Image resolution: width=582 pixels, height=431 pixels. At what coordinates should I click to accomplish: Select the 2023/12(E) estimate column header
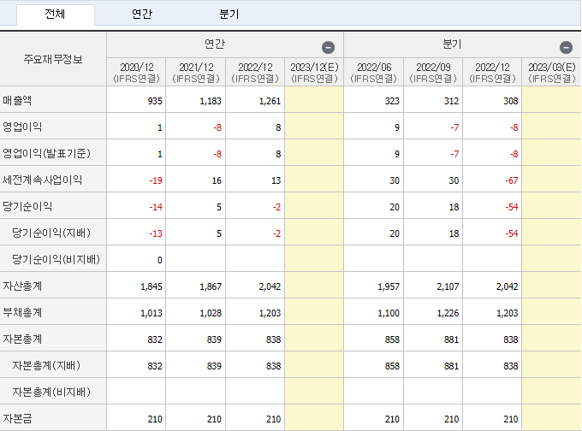click(x=314, y=73)
